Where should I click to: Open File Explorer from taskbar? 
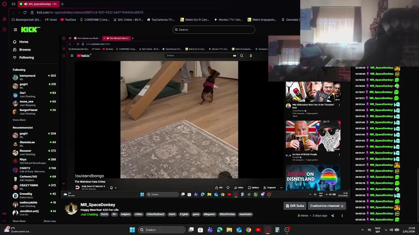229,230
